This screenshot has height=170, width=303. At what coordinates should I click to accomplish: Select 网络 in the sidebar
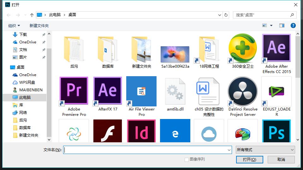(x=23, y=113)
